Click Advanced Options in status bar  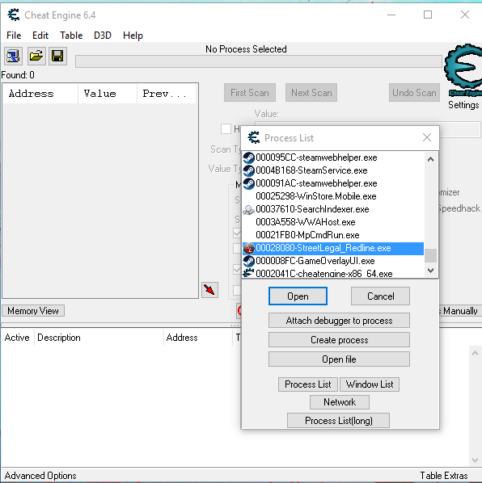coord(40,476)
